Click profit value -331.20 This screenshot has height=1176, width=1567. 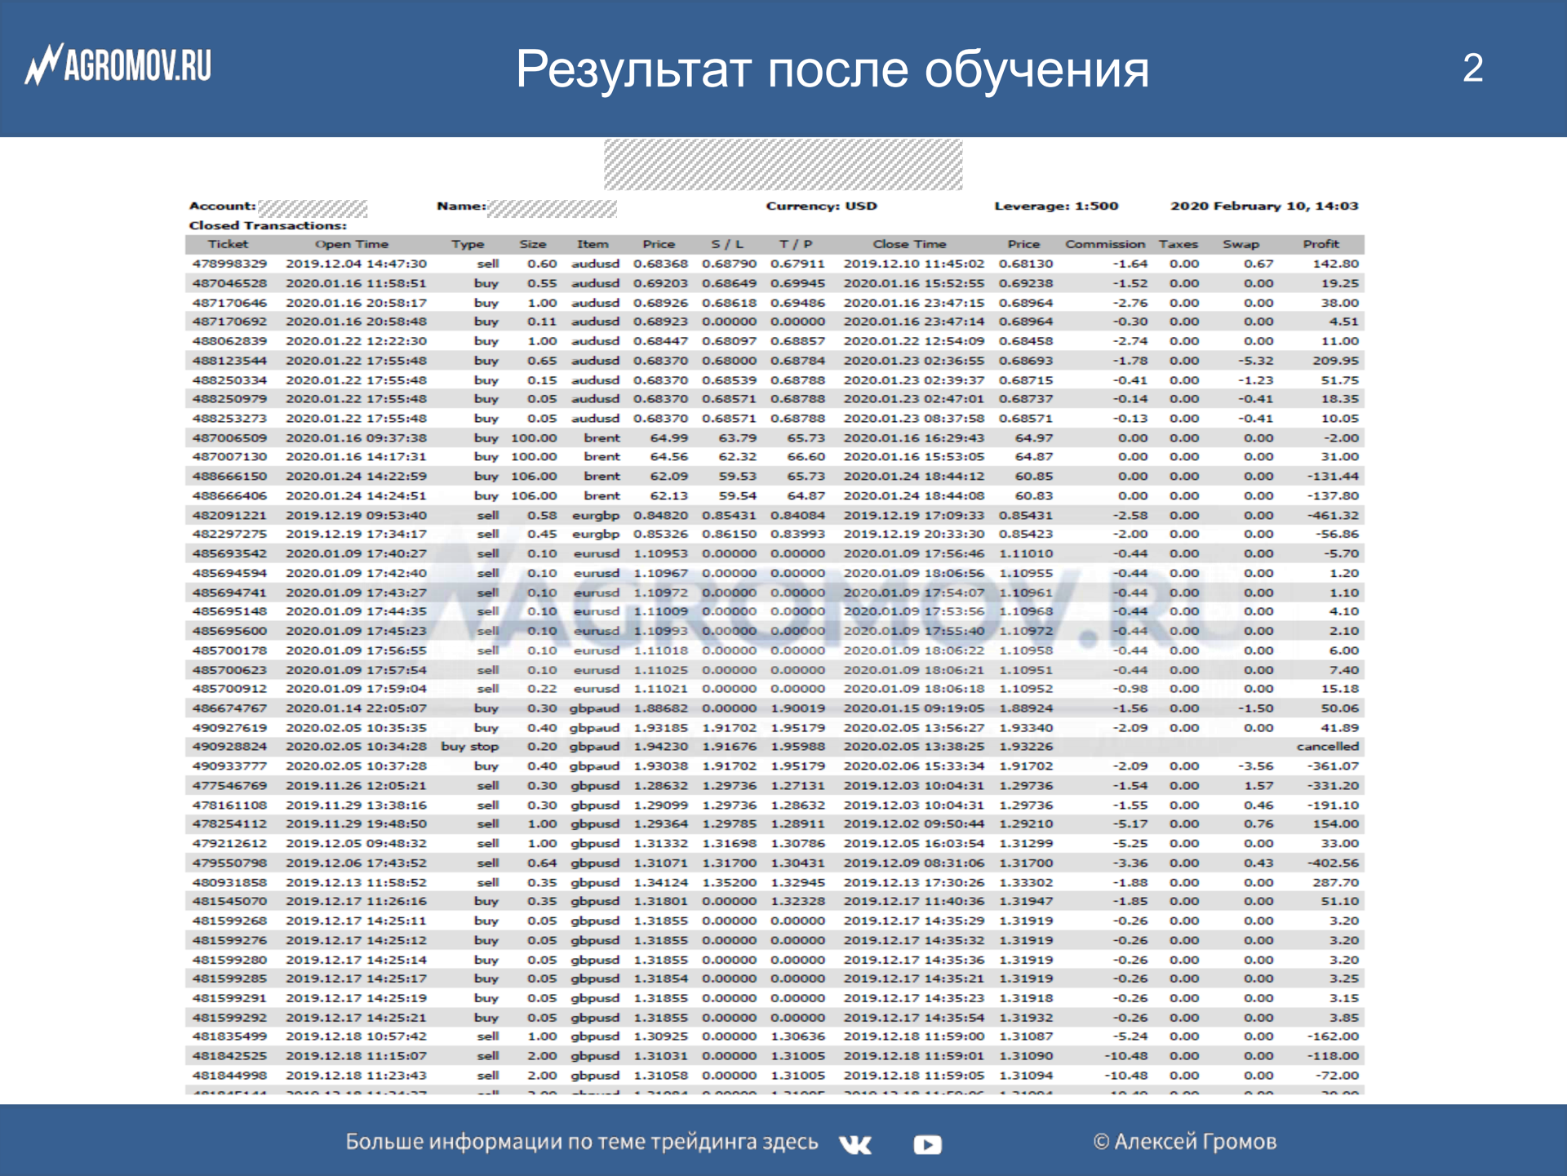[x=1333, y=785]
